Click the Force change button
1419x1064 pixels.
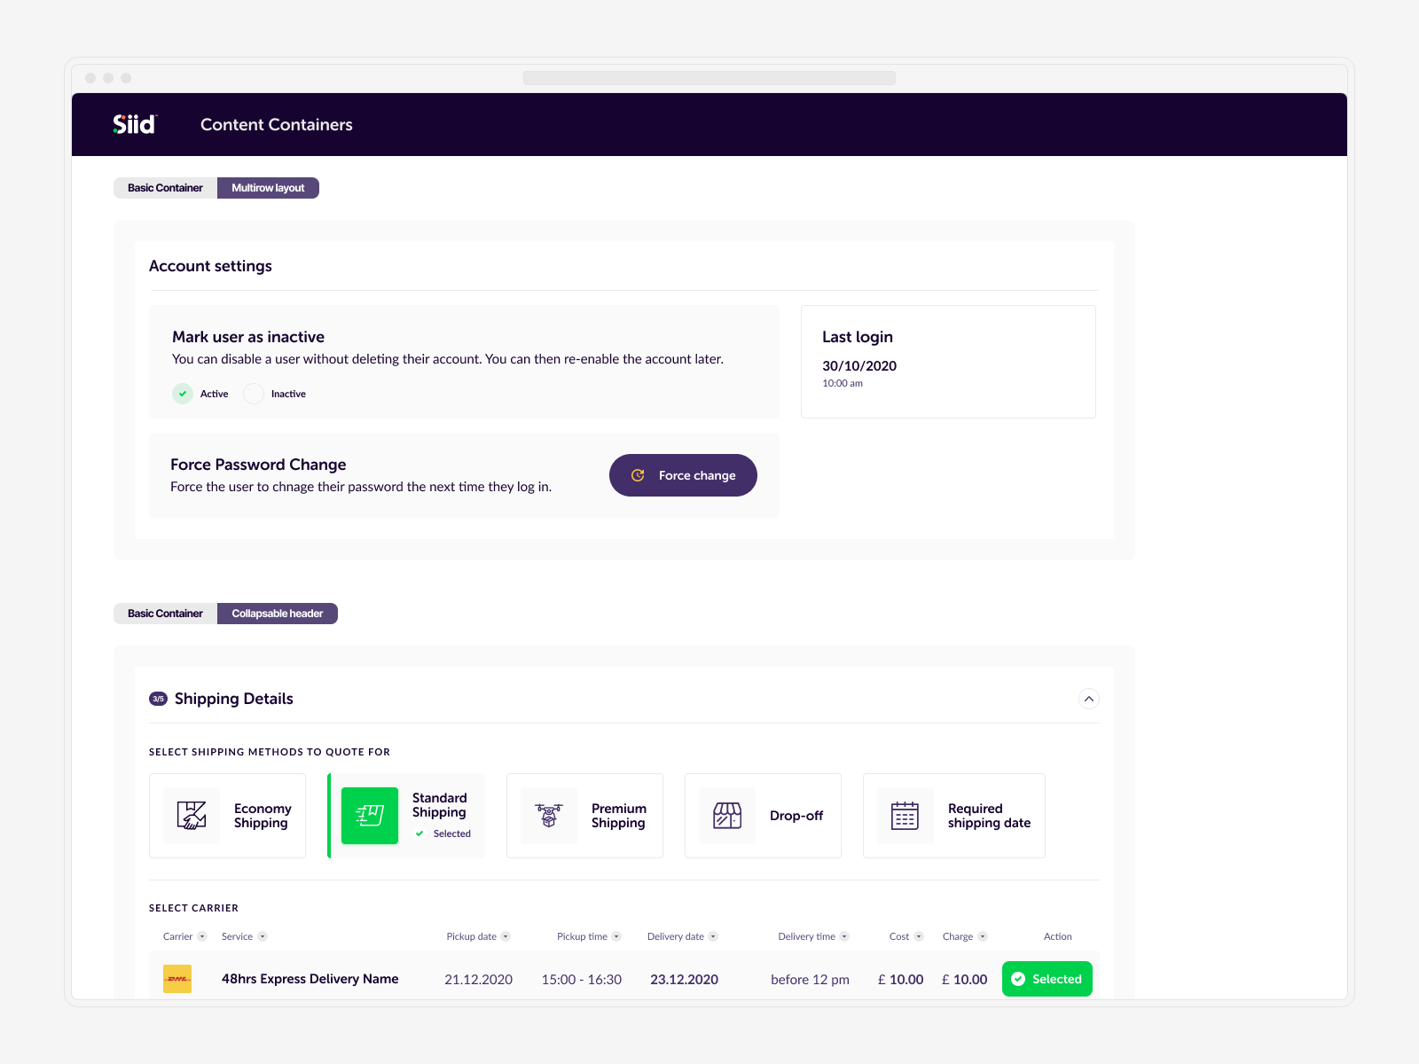click(x=683, y=475)
